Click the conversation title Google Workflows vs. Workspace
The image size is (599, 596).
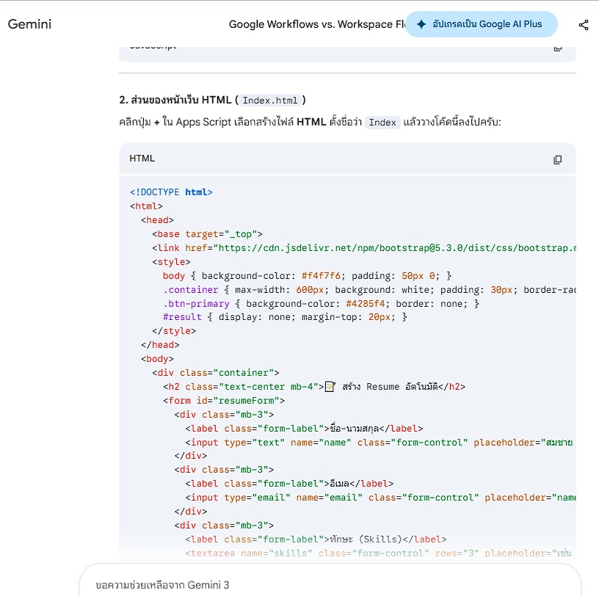317,24
